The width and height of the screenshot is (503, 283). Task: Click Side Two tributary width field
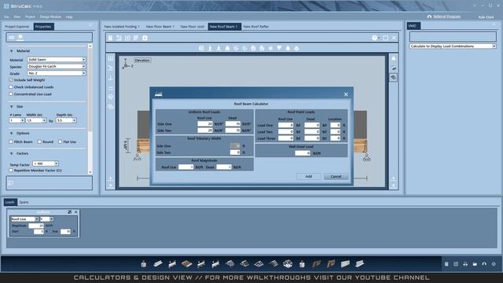click(x=235, y=153)
